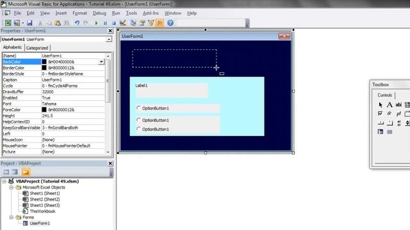Click the Copy toolbar icon
The height and width of the screenshot is (230, 410).
pyautogui.click(x=49, y=23)
